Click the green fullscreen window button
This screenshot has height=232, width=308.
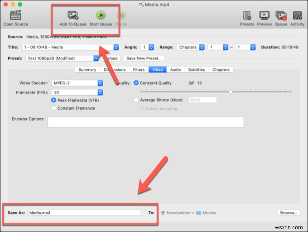pos(20,5)
